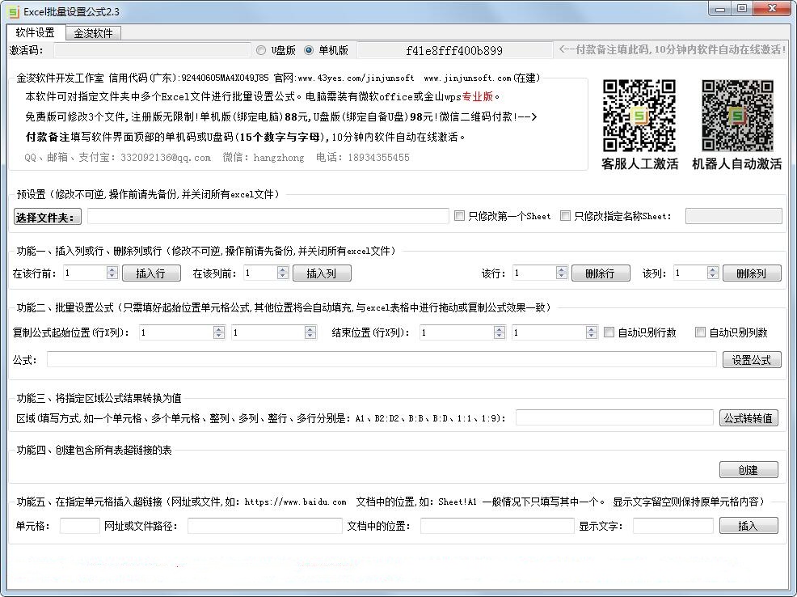Increase 在该行前 value with up arrow

tap(112, 269)
